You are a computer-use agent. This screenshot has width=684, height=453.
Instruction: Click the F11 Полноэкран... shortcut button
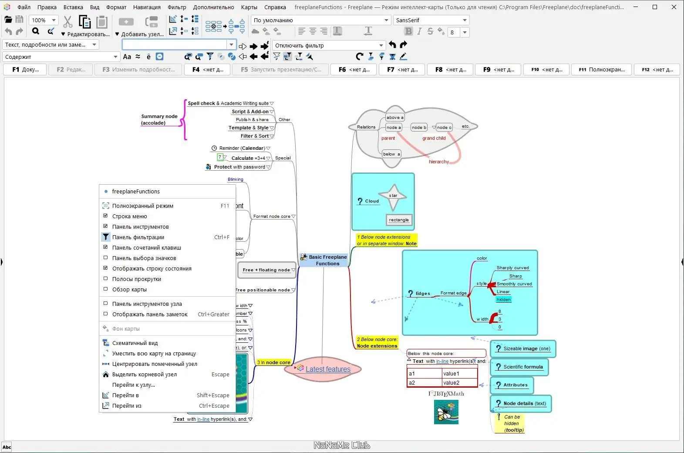point(601,69)
